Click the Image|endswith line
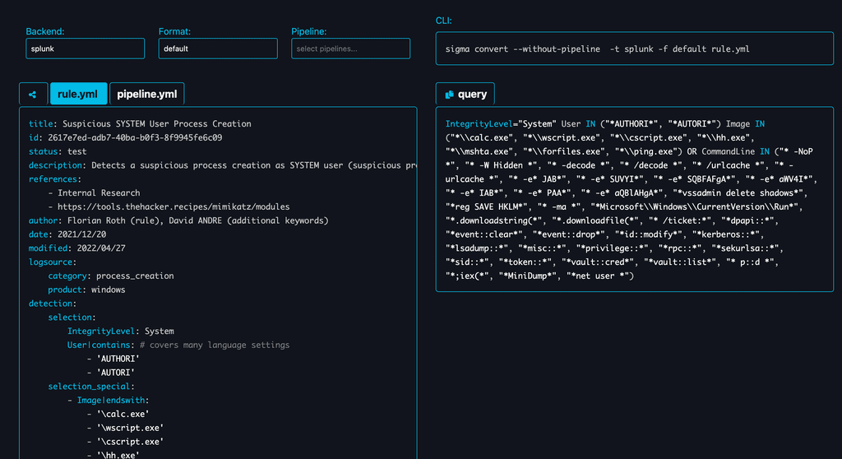The width and height of the screenshot is (842, 459). pos(108,401)
